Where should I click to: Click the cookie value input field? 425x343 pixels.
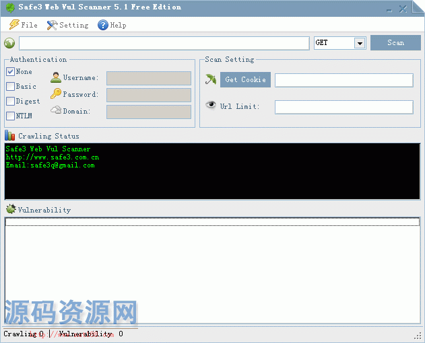[344, 80]
